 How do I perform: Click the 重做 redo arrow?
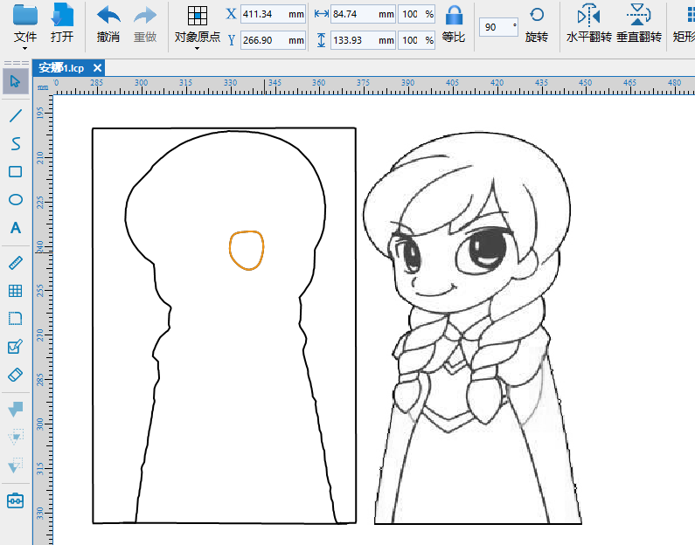click(x=145, y=16)
